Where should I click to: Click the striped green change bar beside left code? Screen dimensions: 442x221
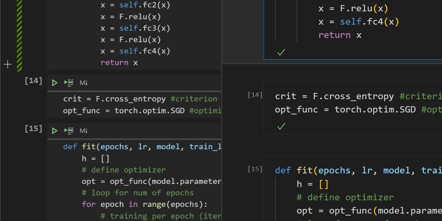tap(19, 35)
